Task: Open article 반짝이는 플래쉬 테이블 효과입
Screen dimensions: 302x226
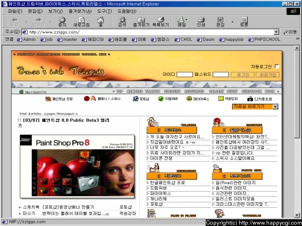Action: pos(74,213)
